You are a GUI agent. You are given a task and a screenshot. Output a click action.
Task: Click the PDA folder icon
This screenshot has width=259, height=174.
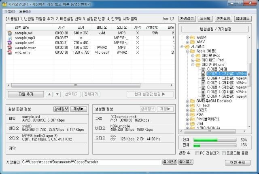click(193, 115)
